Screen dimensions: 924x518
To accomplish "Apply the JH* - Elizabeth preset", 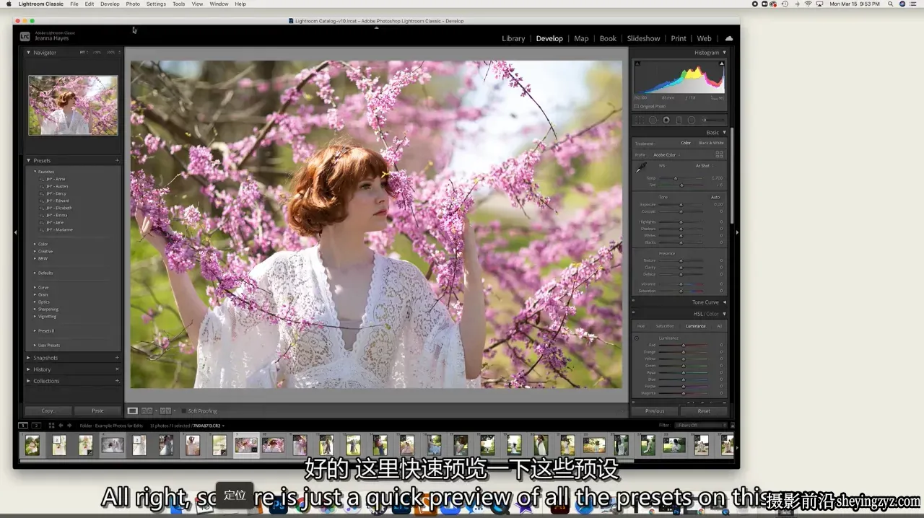I will pyautogui.click(x=58, y=208).
